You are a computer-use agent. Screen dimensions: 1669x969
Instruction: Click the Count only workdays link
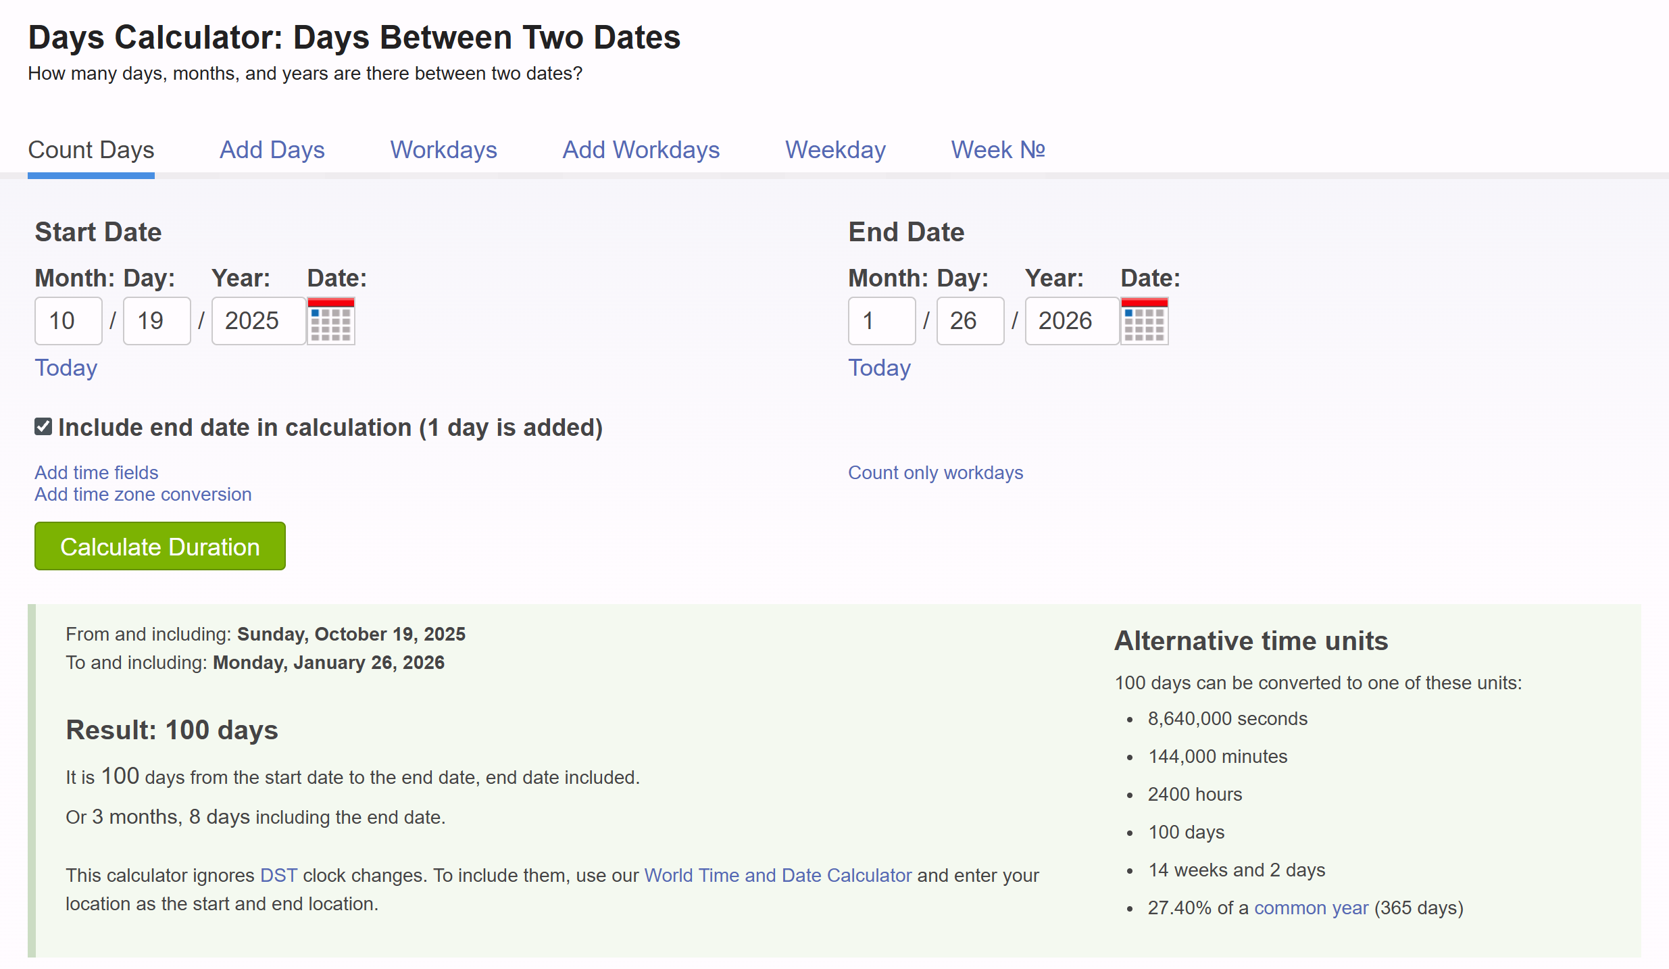pyautogui.click(x=935, y=472)
